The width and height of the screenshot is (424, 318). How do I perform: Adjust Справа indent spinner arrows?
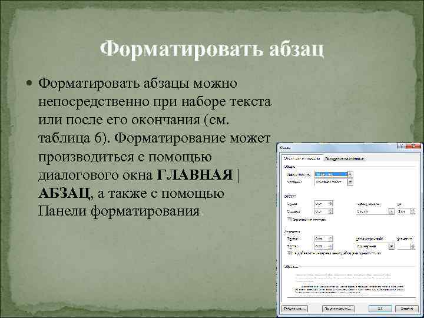coord(331,211)
